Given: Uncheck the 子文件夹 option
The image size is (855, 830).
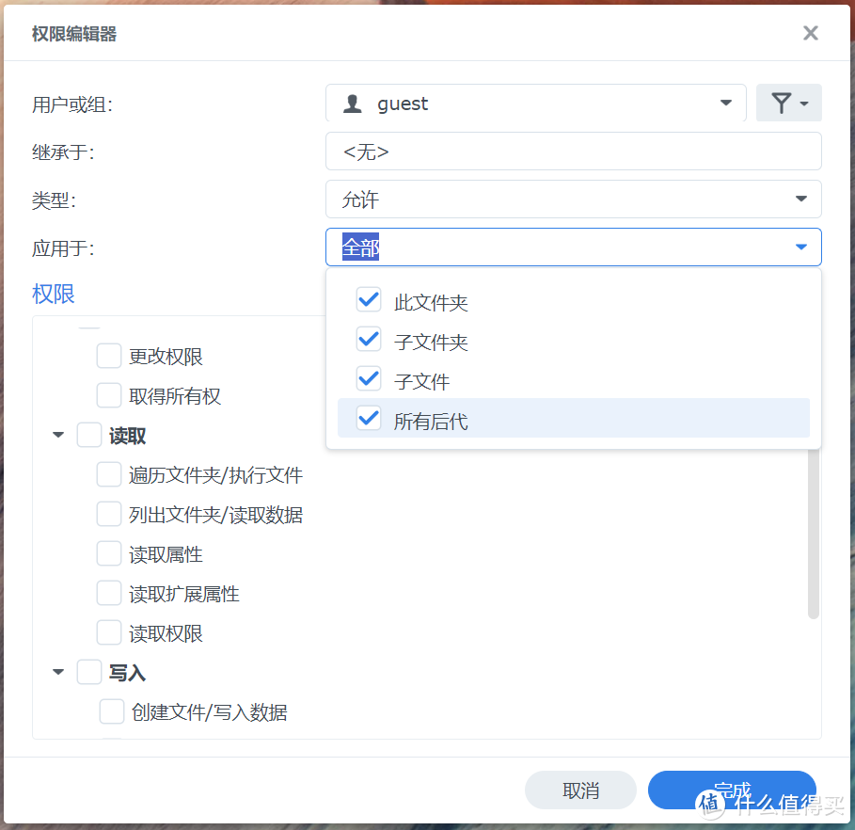Looking at the screenshot, I should click(x=368, y=340).
